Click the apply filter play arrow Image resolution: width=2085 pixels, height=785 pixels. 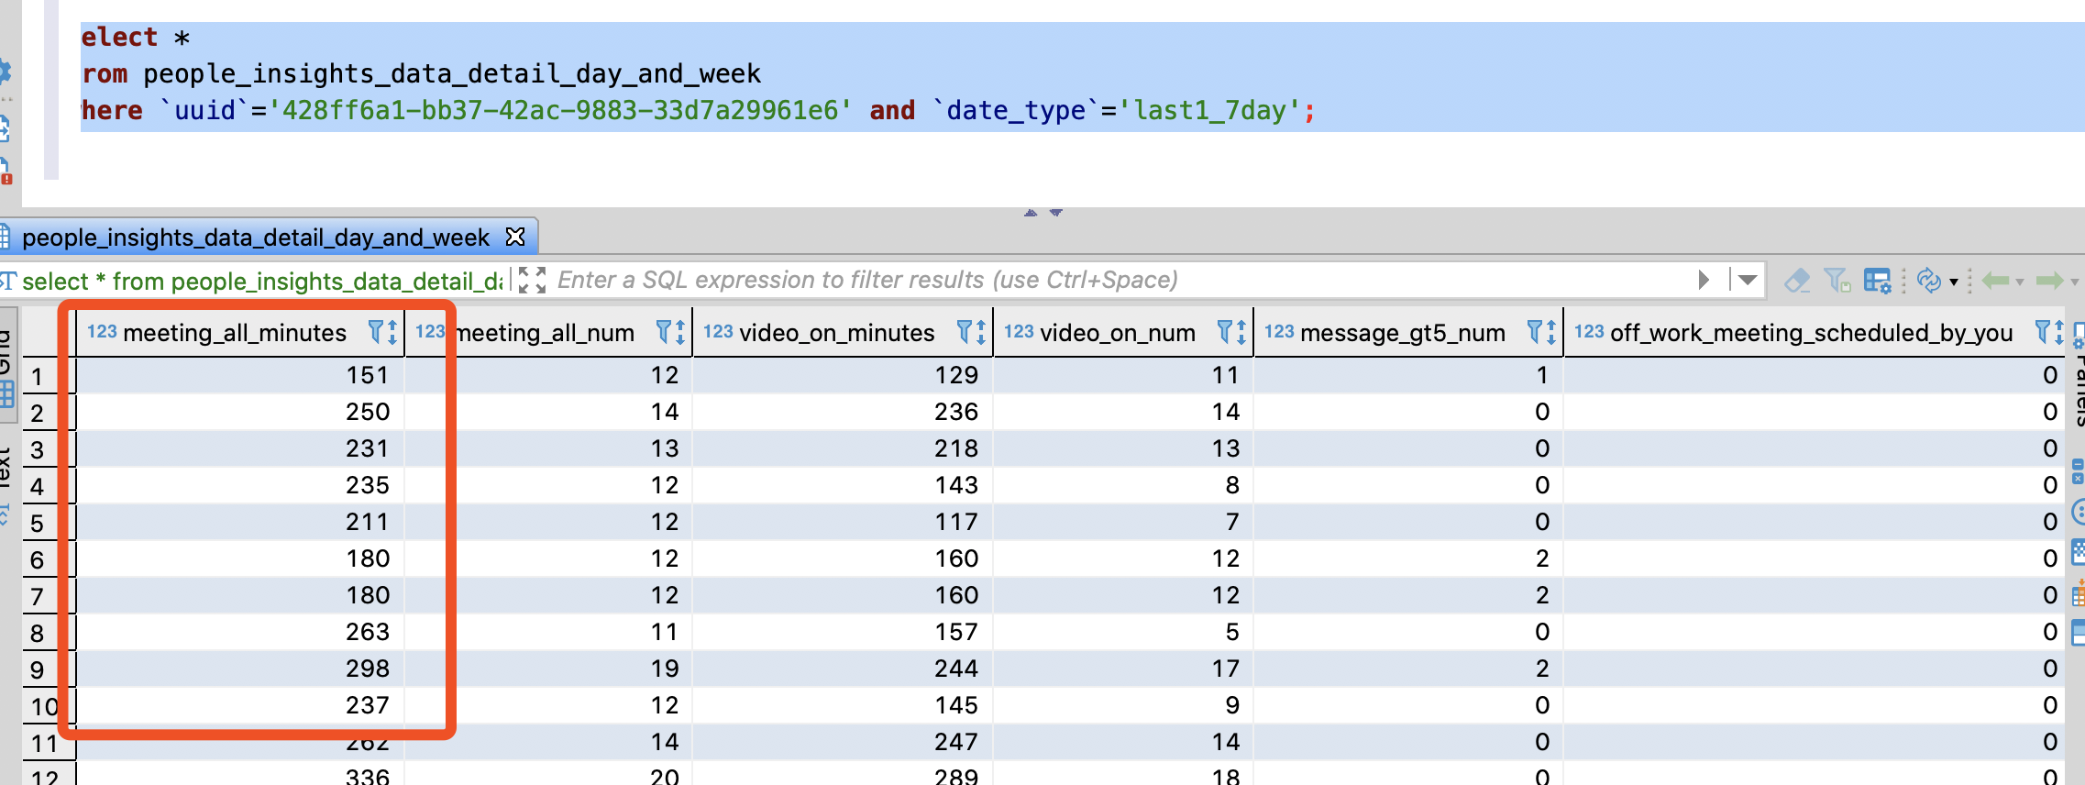1704,280
